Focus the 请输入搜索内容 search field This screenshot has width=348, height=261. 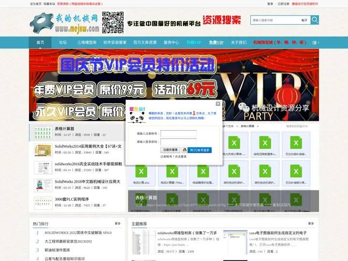(x=275, y=20)
